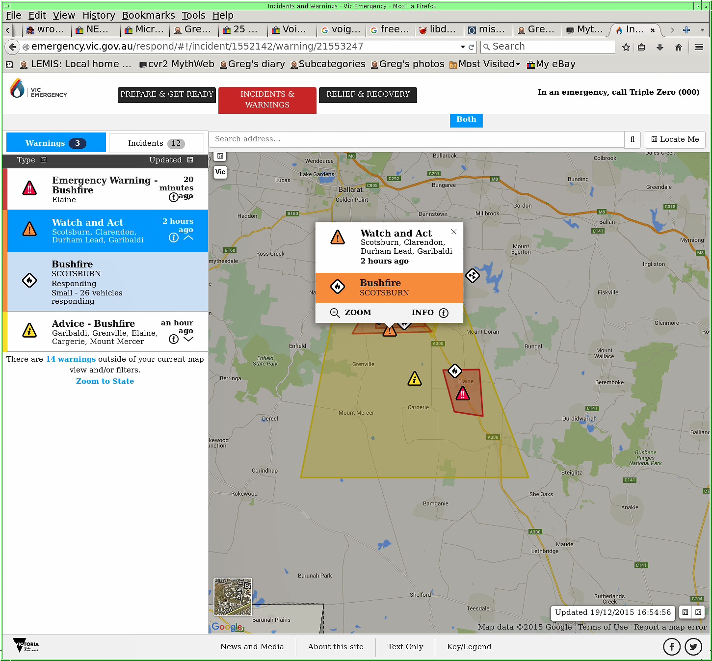Click the red Emergency Warning marker near Elaine
This screenshot has height=661, width=712.
[x=463, y=394]
